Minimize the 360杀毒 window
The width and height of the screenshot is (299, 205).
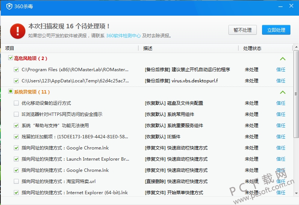tap(280, 6)
